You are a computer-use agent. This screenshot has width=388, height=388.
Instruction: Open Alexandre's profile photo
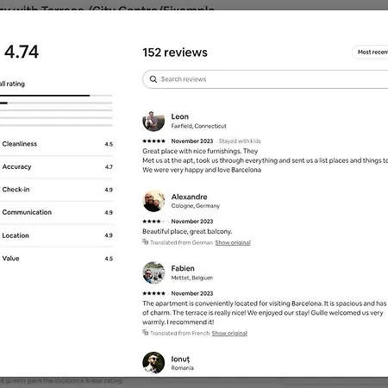(153, 201)
